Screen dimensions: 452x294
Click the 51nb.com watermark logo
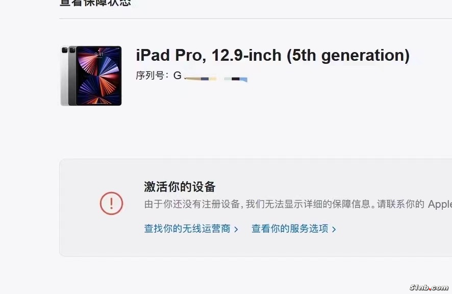click(x=429, y=287)
